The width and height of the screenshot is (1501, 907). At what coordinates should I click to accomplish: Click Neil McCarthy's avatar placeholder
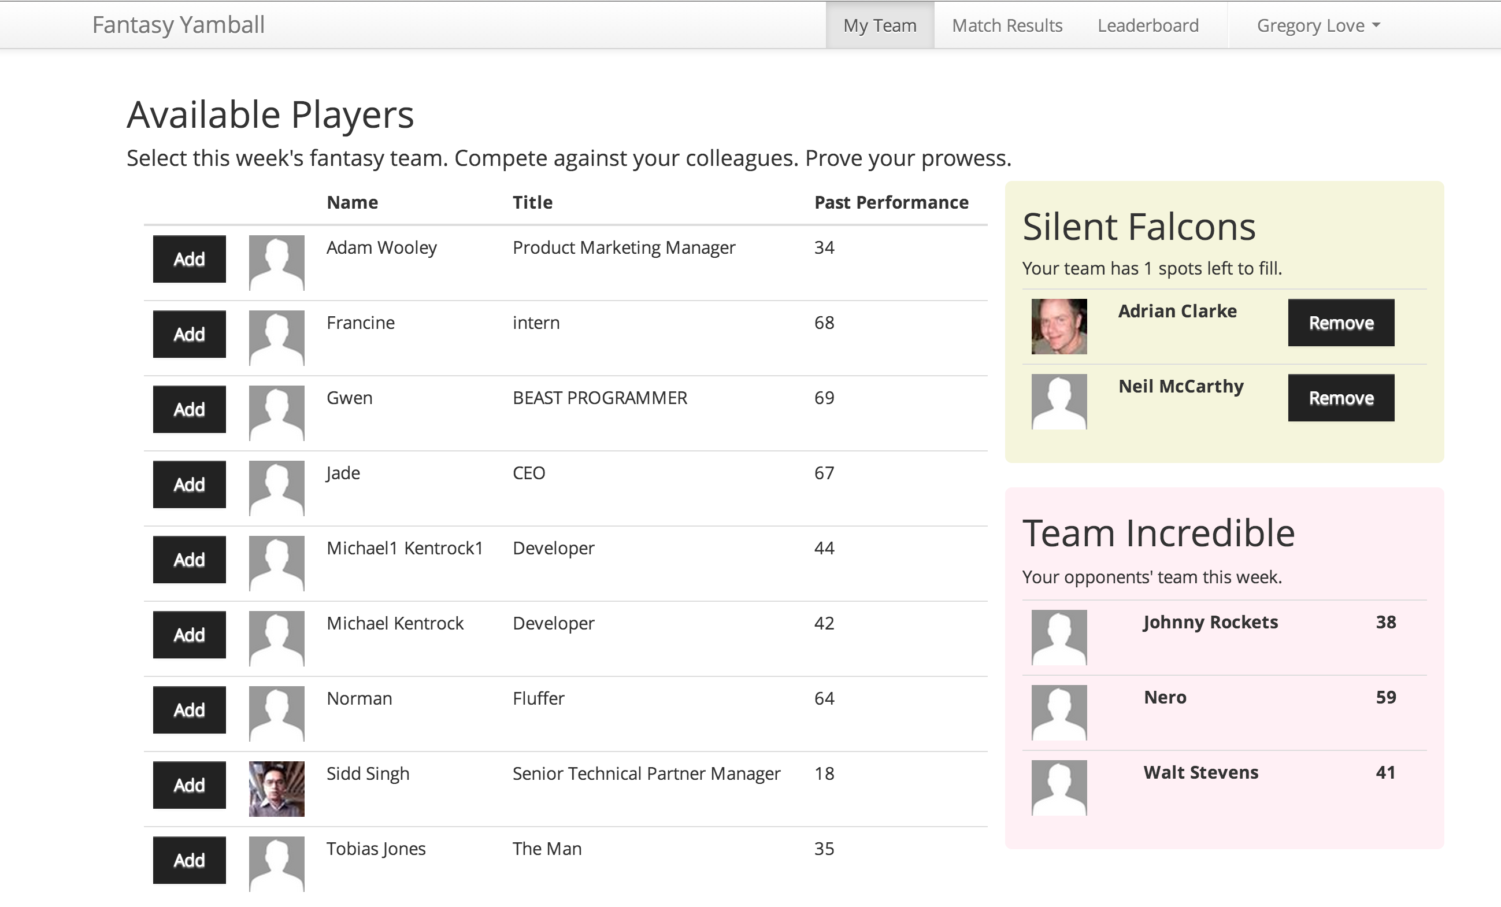click(1059, 401)
